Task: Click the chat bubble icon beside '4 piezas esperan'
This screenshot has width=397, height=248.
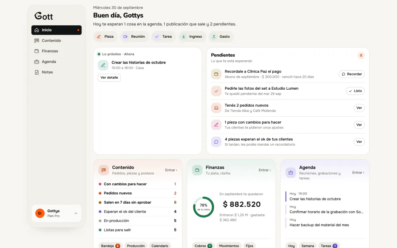Action: pyautogui.click(x=216, y=142)
